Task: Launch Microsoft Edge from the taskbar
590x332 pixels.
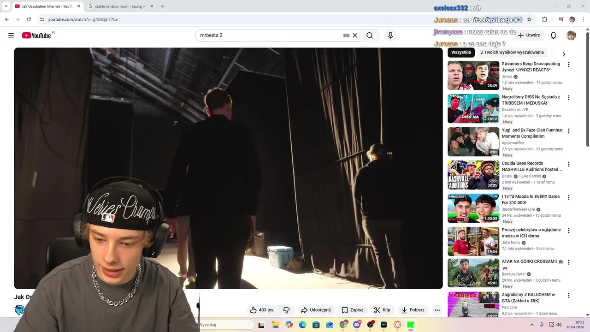Action: pos(302,325)
